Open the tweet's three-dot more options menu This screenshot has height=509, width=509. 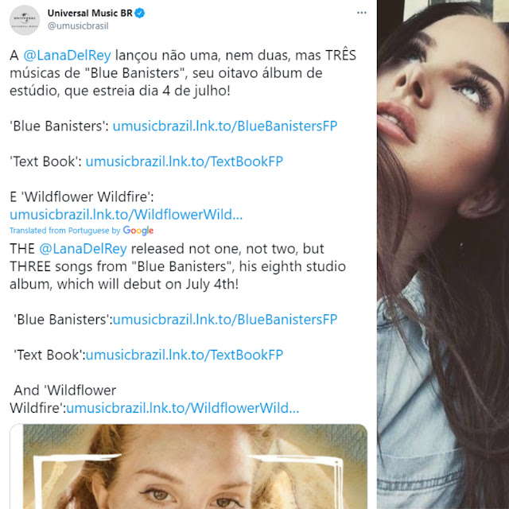362,13
